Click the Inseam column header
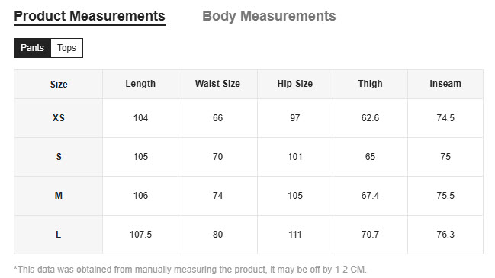495x278 pixels. 445,84
